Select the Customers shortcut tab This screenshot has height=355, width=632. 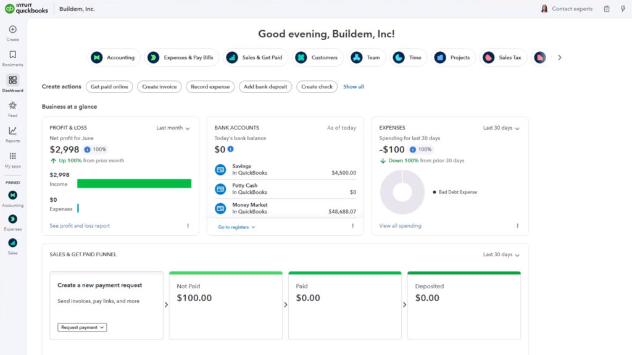317,57
